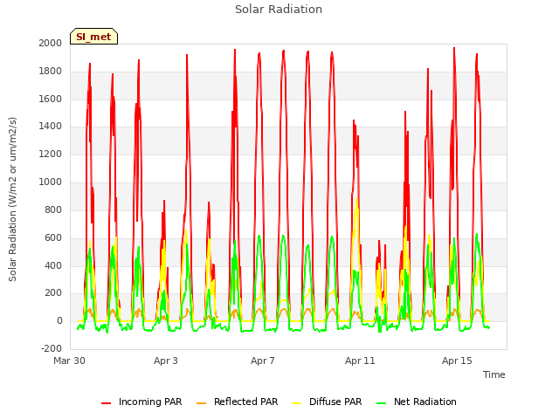Click the Mar 30 x-axis label
The image size is (559, 419).
coord(70,361)
